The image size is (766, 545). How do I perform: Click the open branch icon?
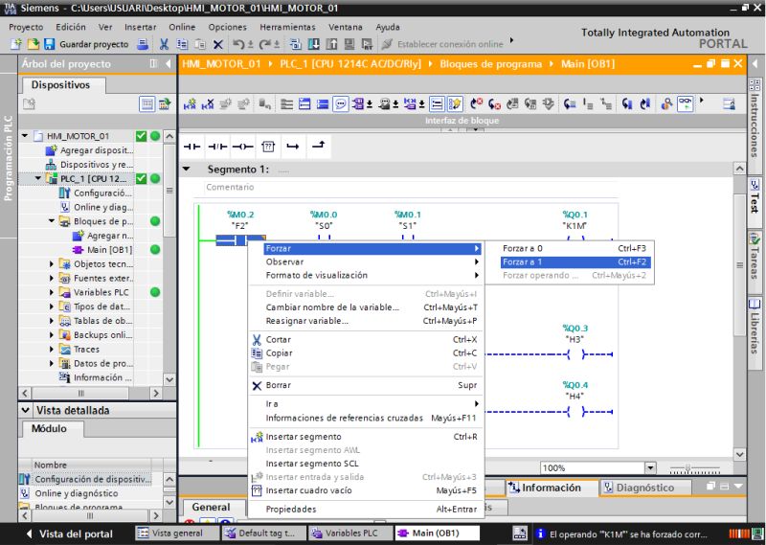click(x=293, y=146)
